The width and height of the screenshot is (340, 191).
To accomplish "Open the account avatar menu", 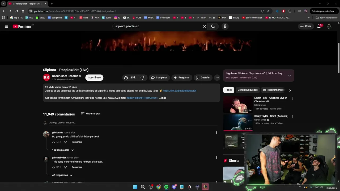I will 329,26.
